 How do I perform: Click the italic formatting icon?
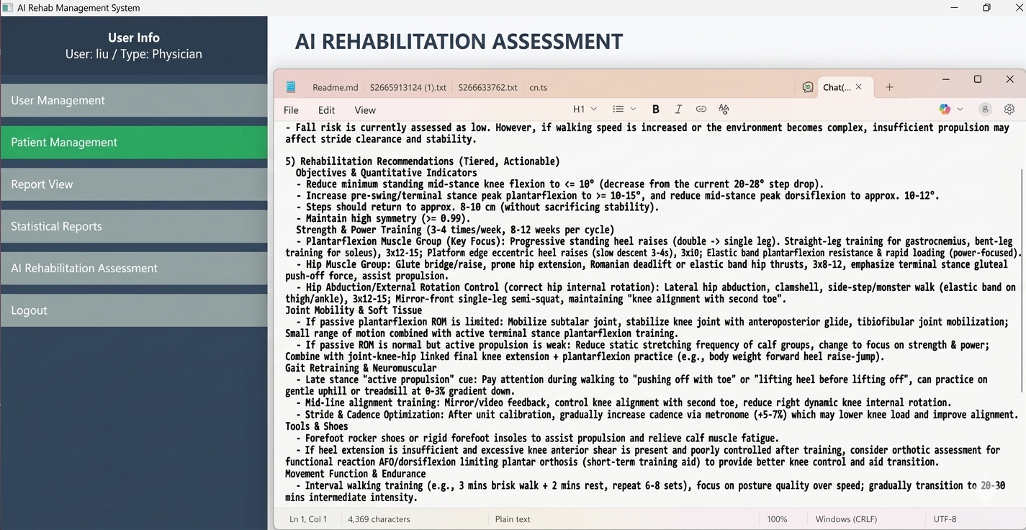[x=678, y=109]
